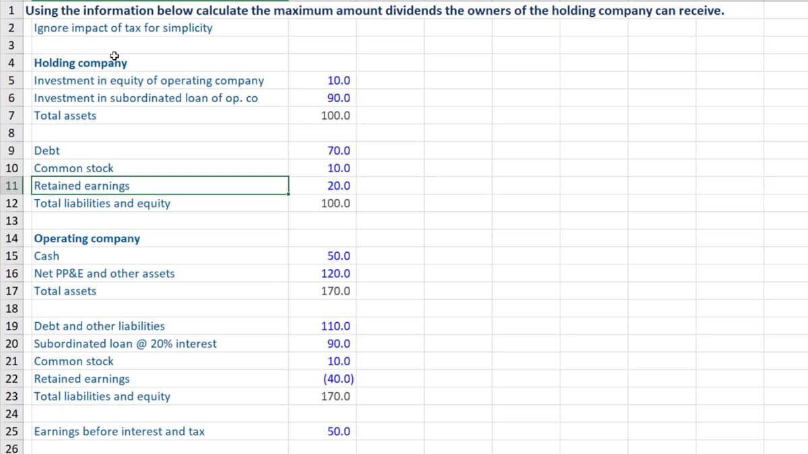This screenshot has height=454, width=808.
Task: Click 'Subordinated loan @ 20% interest' cell
Action: click(125, 344)
